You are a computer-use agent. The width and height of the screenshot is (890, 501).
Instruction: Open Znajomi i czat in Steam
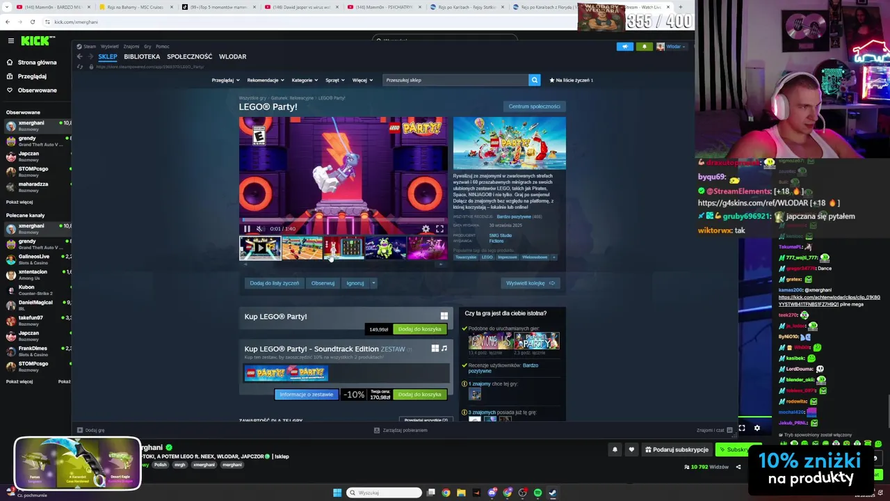714,430
